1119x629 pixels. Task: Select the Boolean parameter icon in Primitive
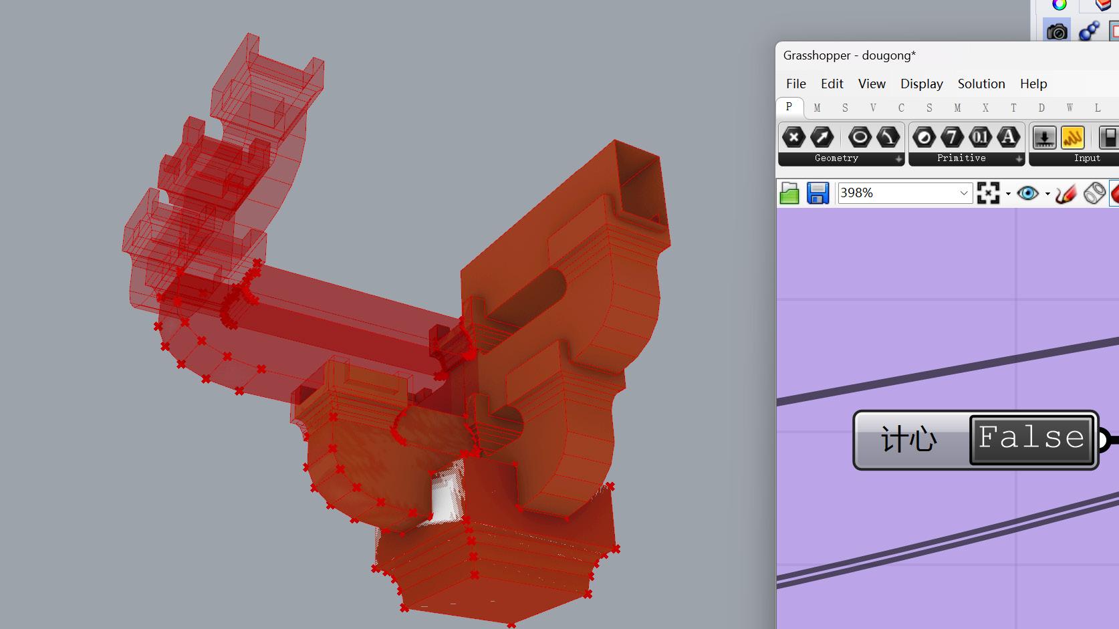tap(924, 138)
